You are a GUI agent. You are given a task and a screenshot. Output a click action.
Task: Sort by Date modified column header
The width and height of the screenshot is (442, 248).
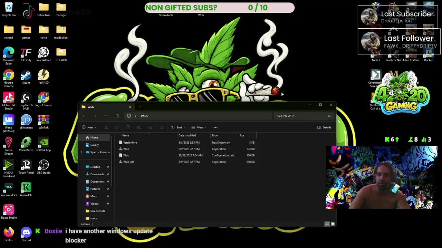pyautogui.click(x=193, y=135)
